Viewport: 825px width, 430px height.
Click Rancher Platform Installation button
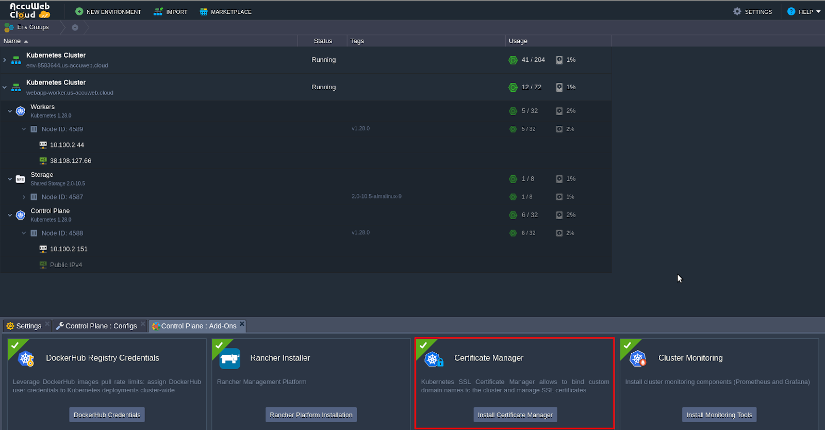tap(311, 415)
